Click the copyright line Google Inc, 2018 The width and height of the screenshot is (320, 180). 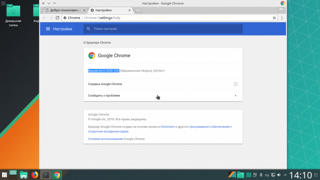(x=117, y=119)
